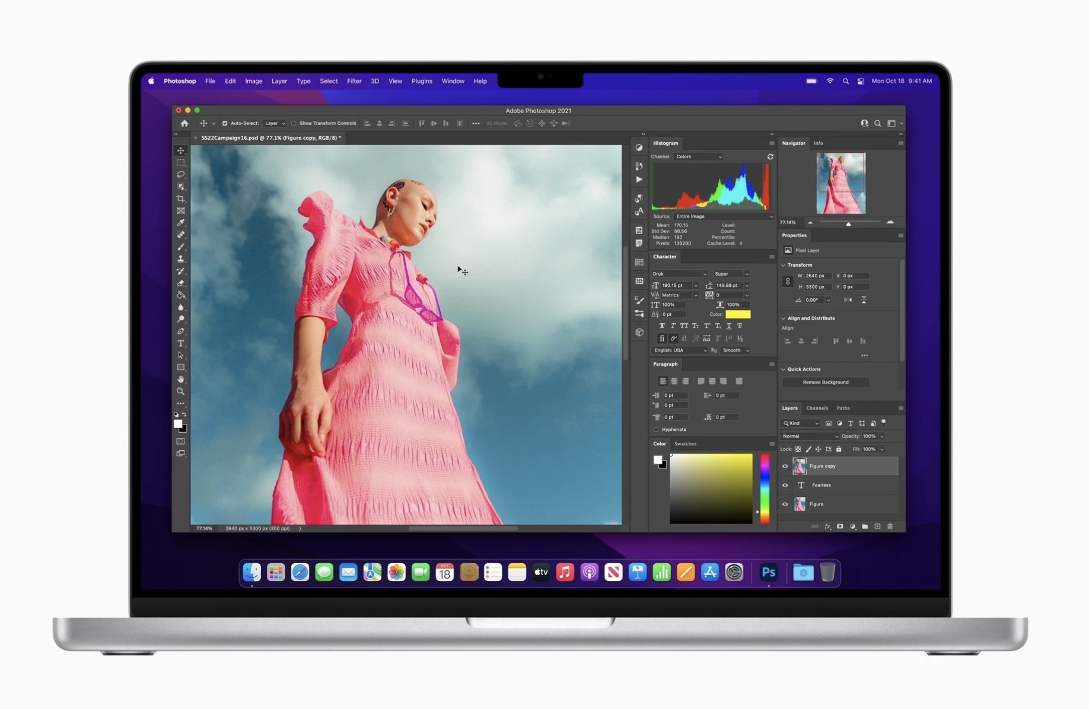
Task: Select the Object Selection tool
Action: click(x=181, y=187)
